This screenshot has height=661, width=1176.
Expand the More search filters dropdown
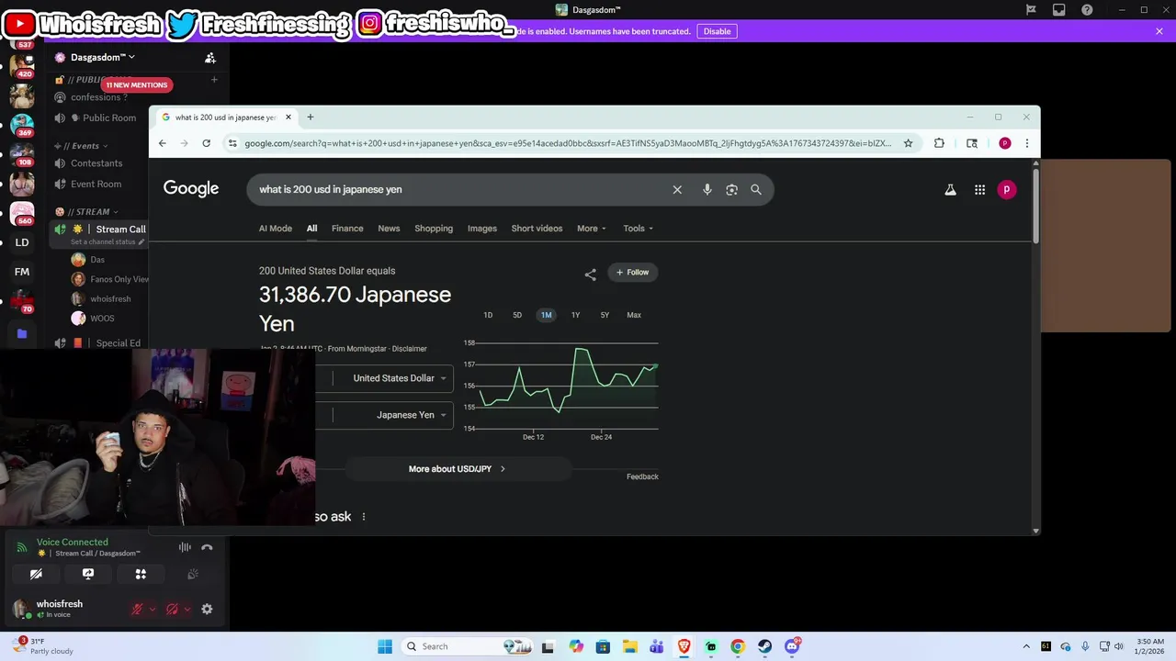[592, 229]
